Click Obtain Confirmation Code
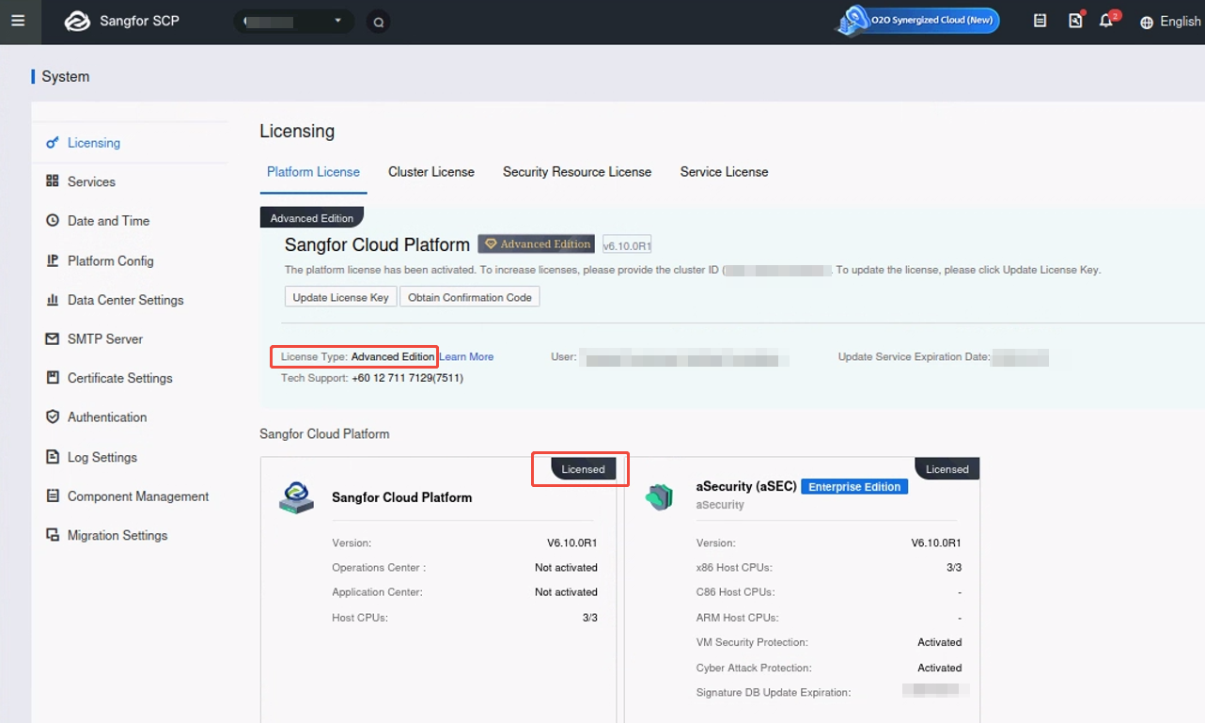The width and height of the screenshot is (1205, 723). point(469,296)
